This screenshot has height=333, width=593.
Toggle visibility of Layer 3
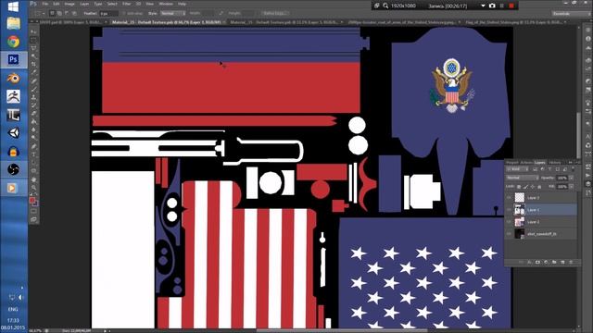(x=509, y=197)
